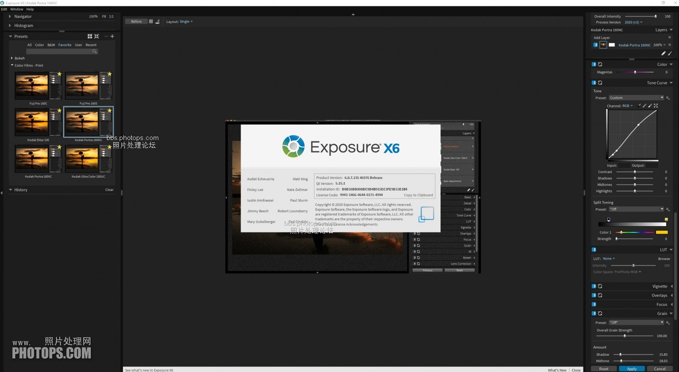Toggle the Overlays panel effect
The width and height of the screenshot is (679, 372).
tap(594, 295)
